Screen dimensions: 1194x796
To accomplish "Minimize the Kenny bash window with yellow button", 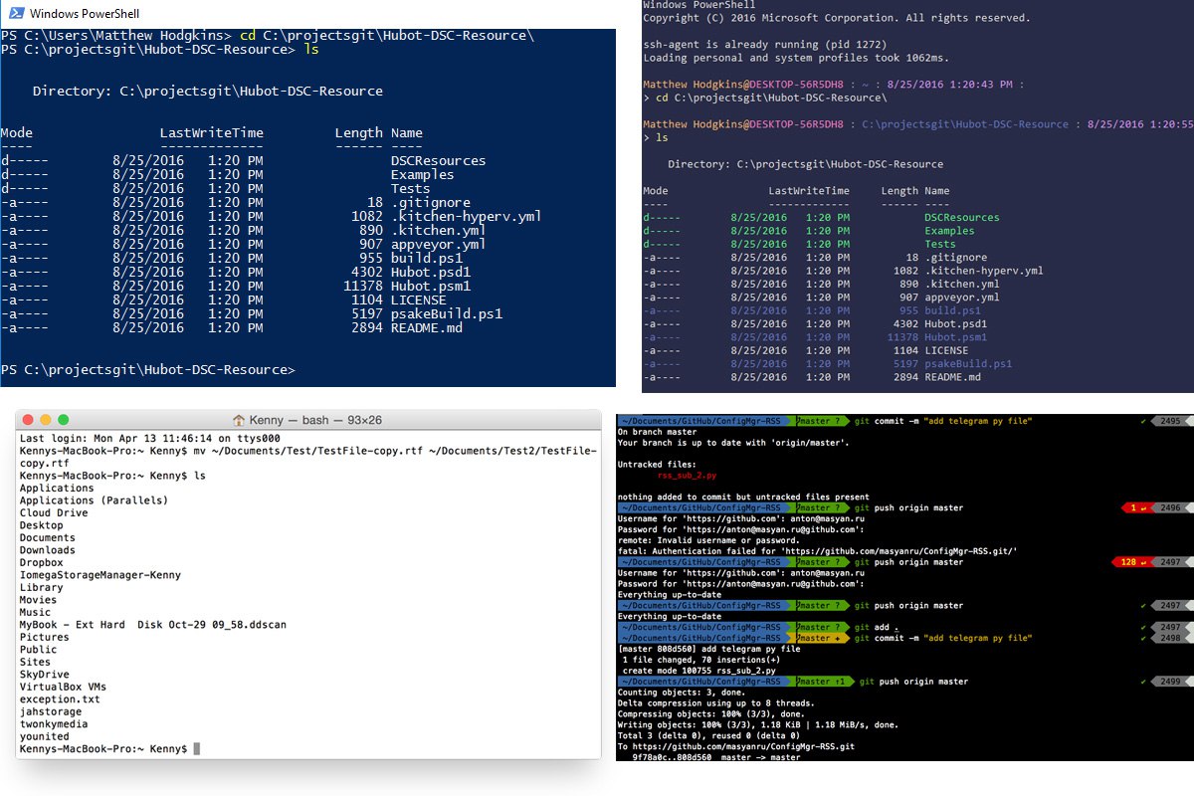I will click(x=47, y=420).
